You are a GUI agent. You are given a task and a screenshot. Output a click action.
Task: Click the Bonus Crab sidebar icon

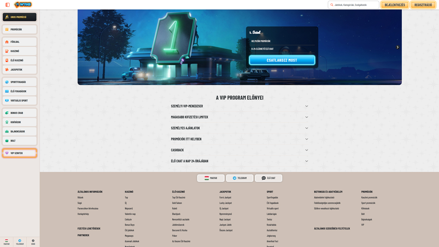pos(7,113)
